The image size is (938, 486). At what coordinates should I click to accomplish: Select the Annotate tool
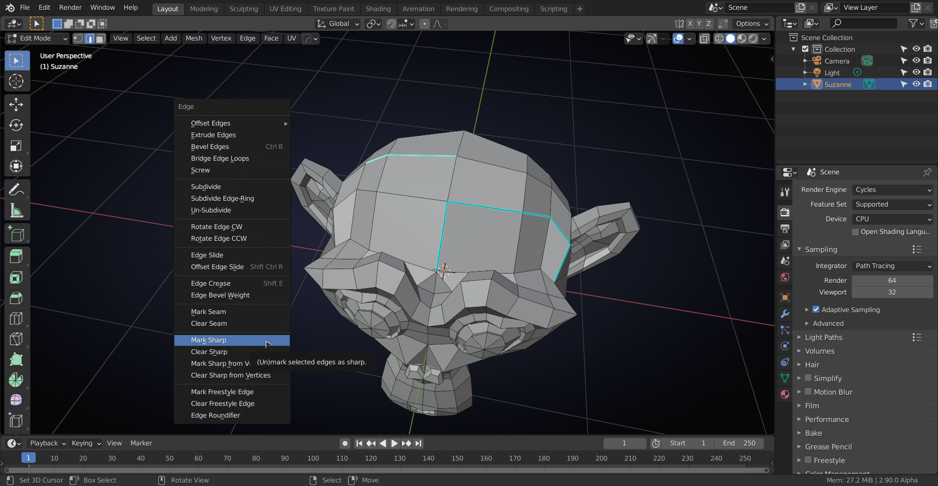click(16, 190)
